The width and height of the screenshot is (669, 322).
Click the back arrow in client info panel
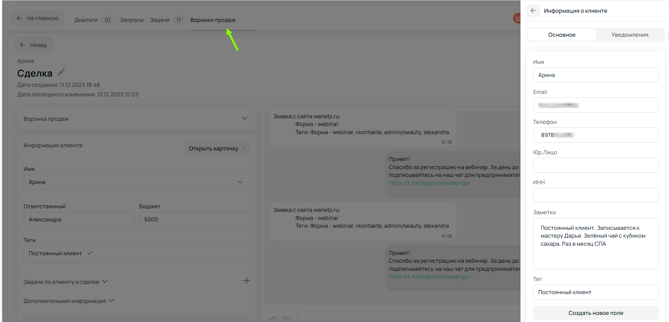[x=533, y=11]
